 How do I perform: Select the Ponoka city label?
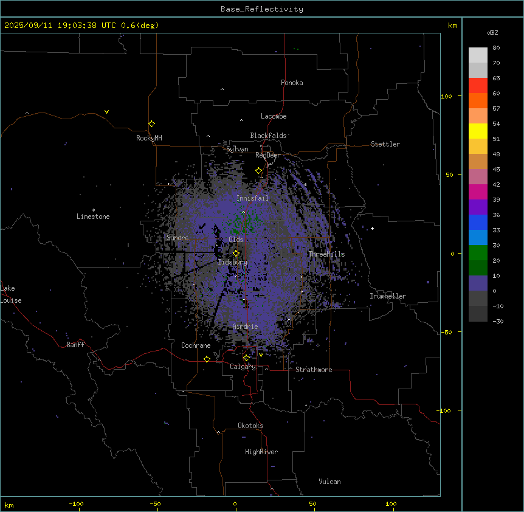[x=292, y=83]
